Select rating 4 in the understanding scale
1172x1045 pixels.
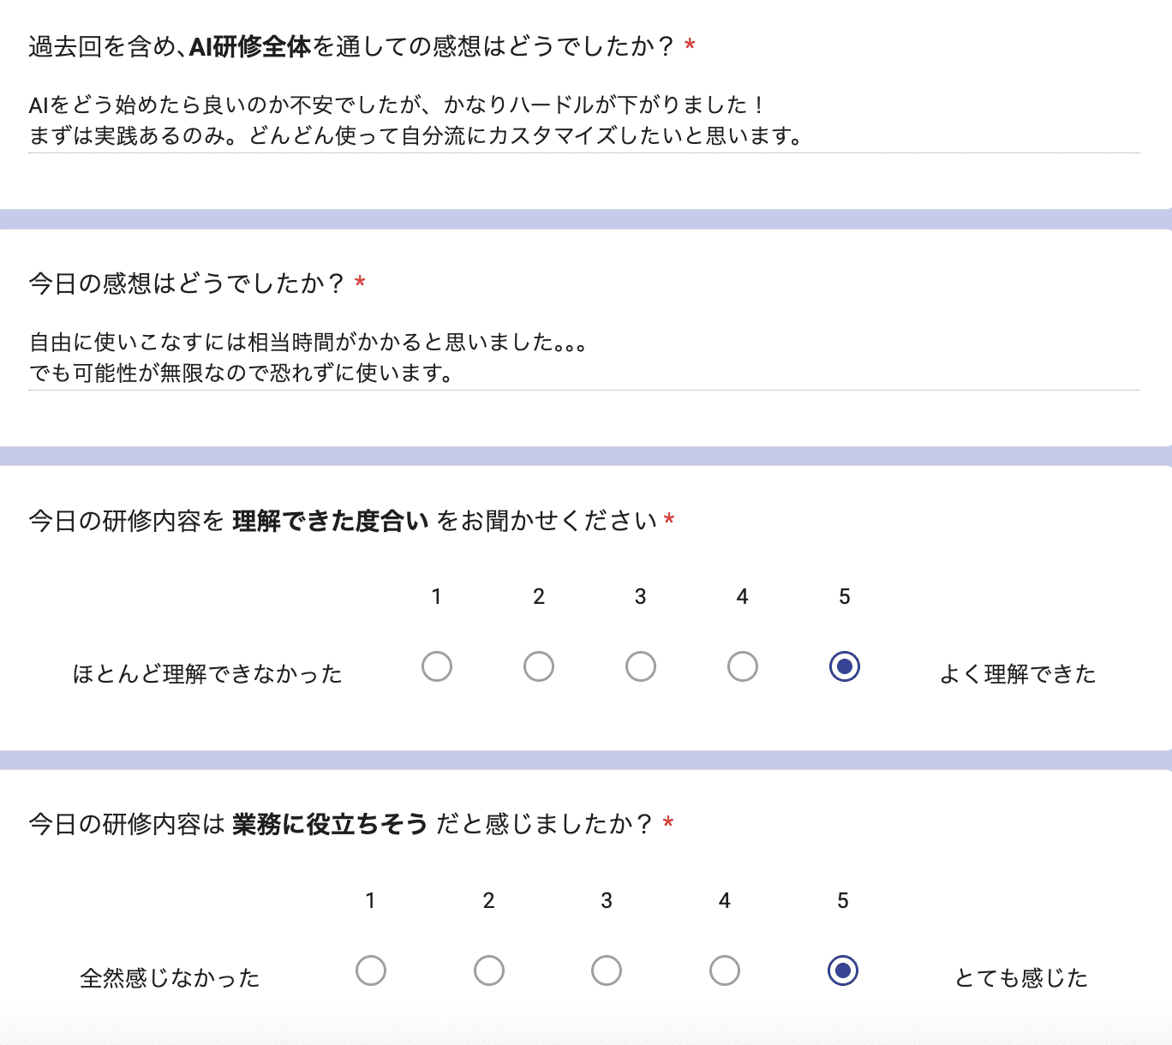742,666
